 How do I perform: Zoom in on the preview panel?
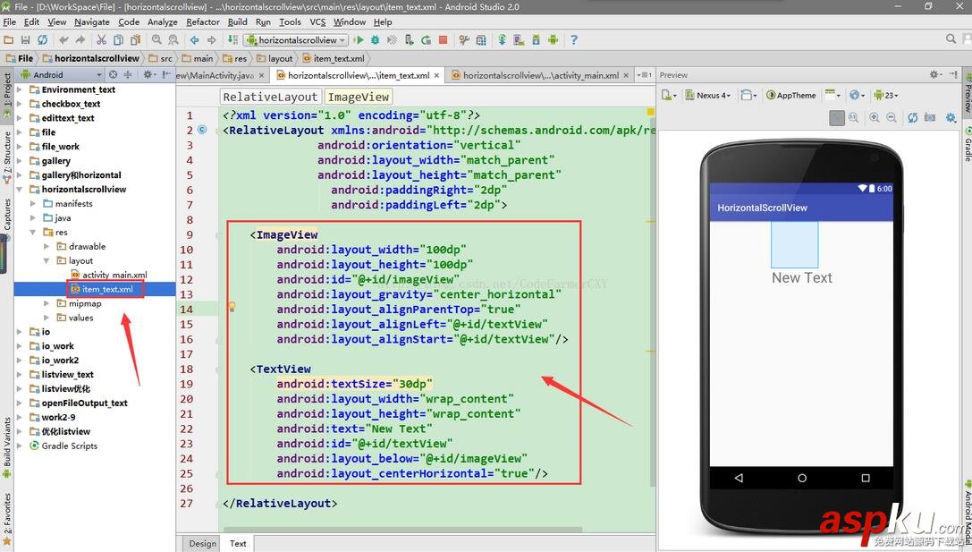[x=874, y=117]
